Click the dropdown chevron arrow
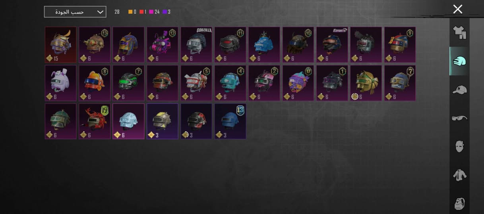Image resolution: width=484 pixels, height=214 pixels. 100,12
